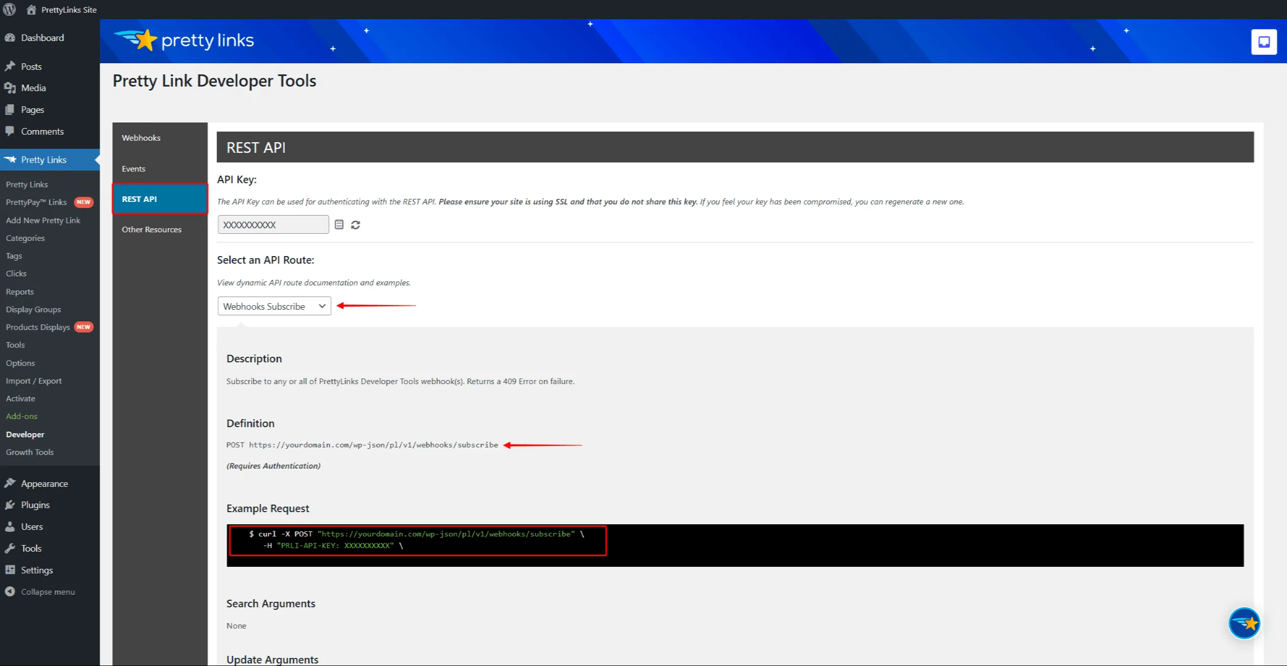Click the WordPress logo in admin bar

[x=9, y=9]
